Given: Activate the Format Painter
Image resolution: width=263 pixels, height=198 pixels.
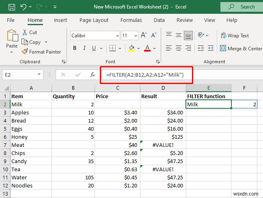Looking at the screenshot, I should (41, 52).
